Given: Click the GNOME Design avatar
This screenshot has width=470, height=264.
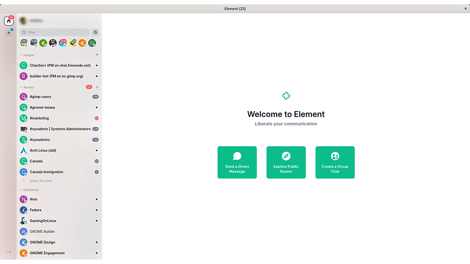Looking at the screenshot, I should pyautogui.click(x=23, y=242).
